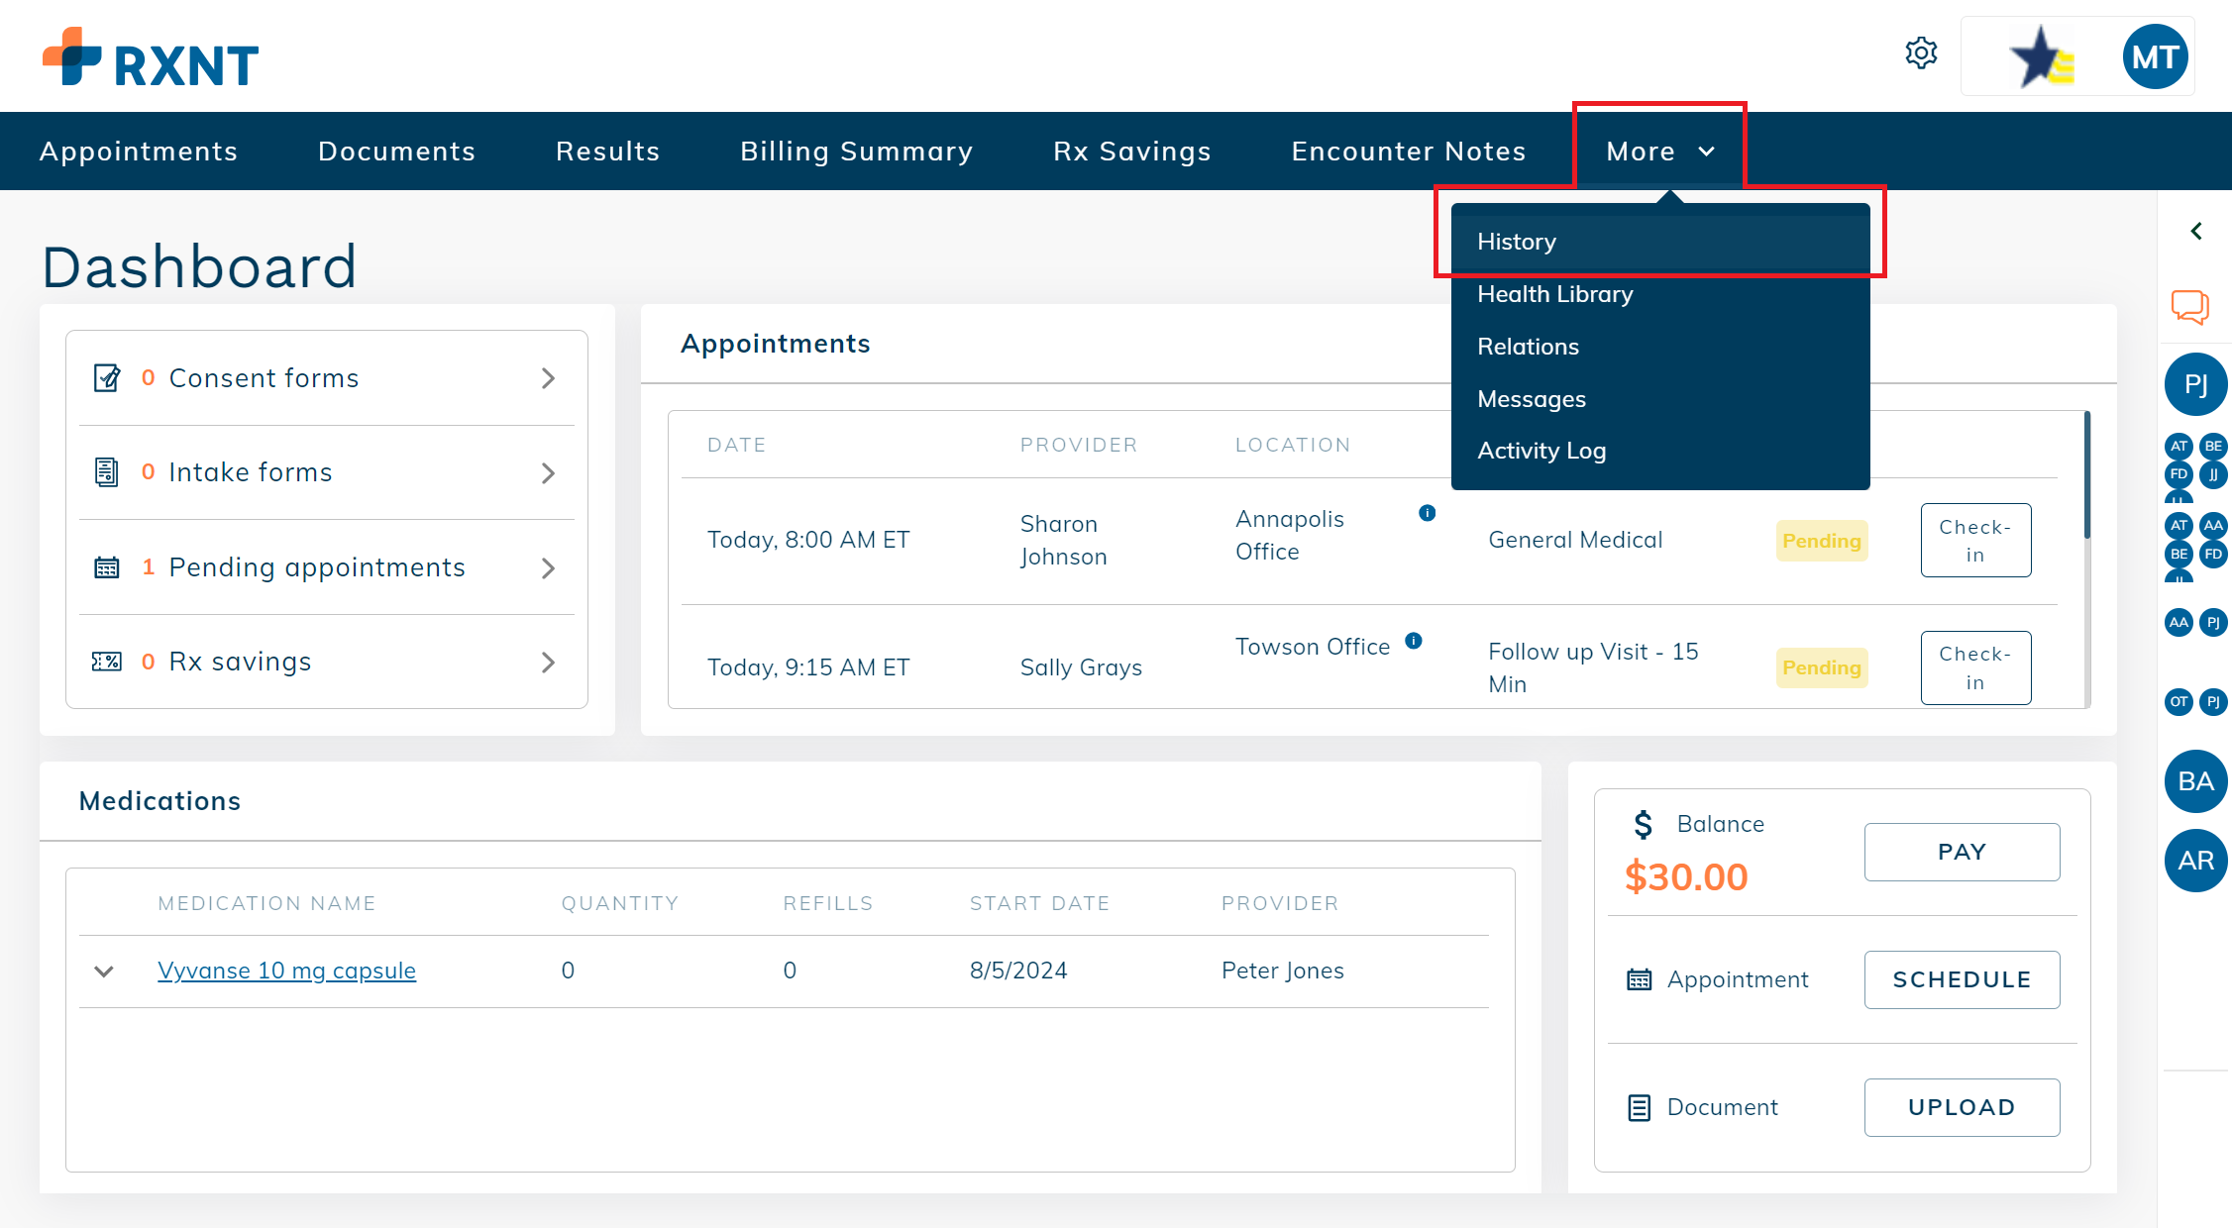The height and width of the screenshot is (1228, 2232).
Task: Open Vyvanse 10 mg capsule link
Action: [286, 971]
